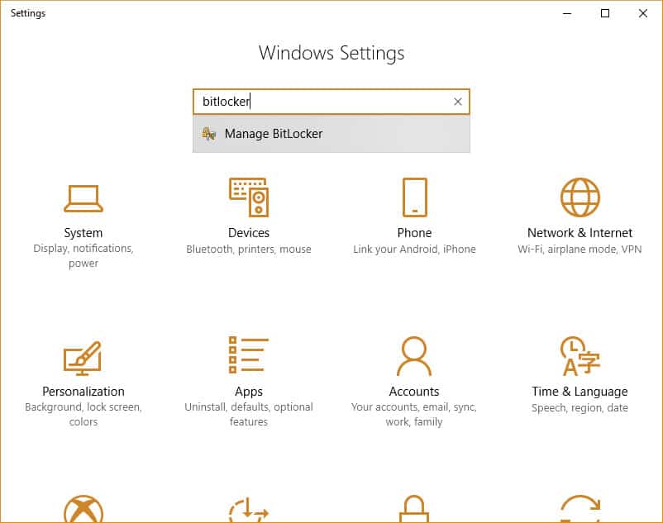This screenshot has height=523, width=663.
Task: Click 'Display, notifications, power' description
Action: [x=83, y=255]
